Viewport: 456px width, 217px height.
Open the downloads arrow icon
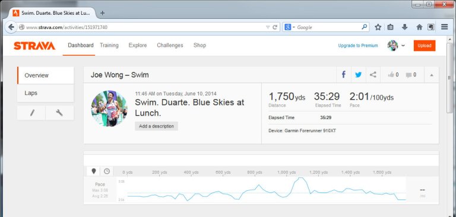coord(404,27)
